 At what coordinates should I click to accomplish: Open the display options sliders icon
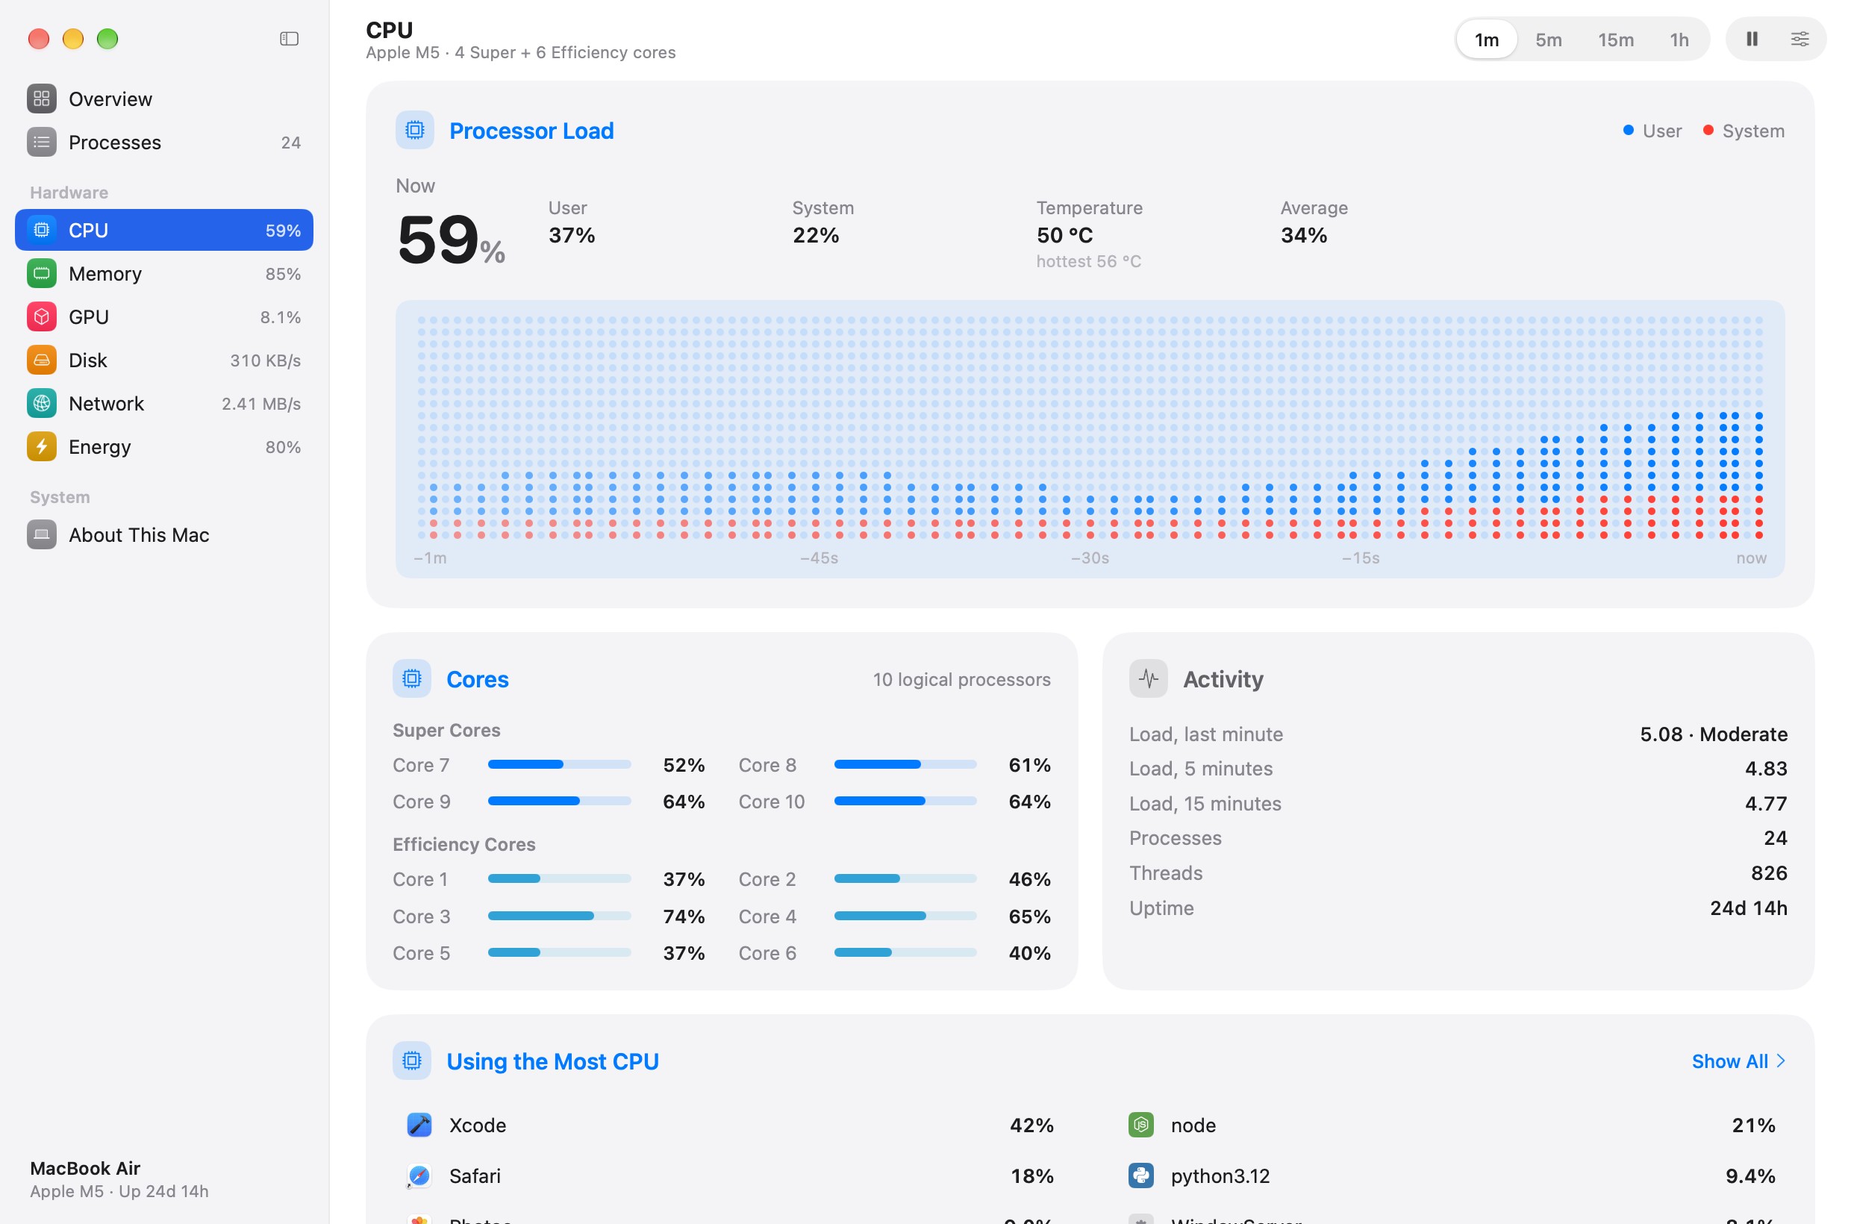point(1799,39)
